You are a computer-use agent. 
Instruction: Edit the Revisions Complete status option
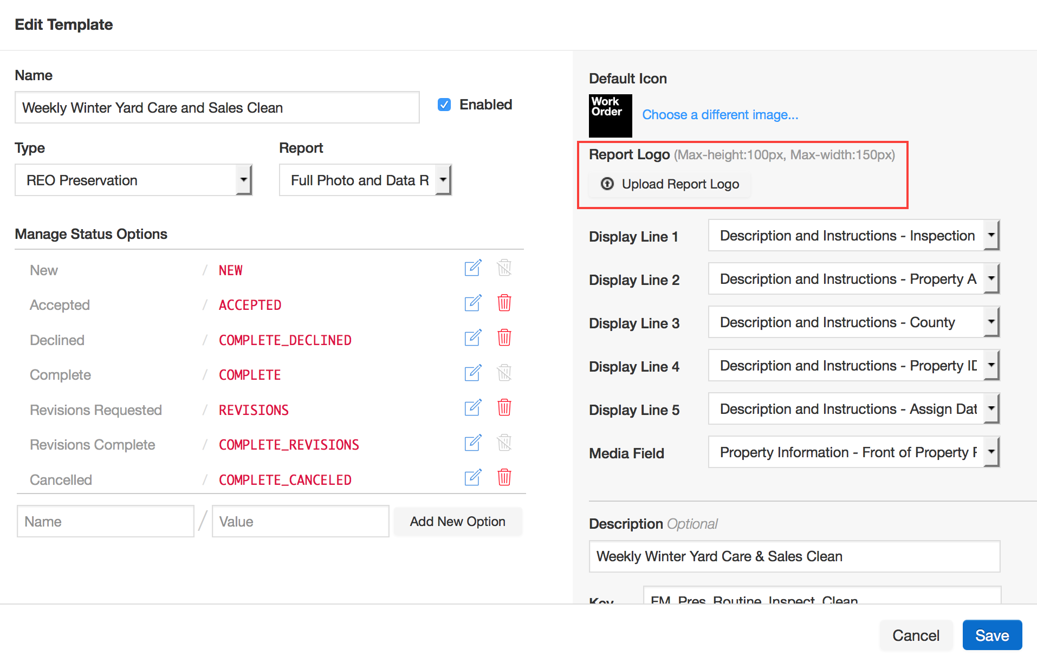472,443
